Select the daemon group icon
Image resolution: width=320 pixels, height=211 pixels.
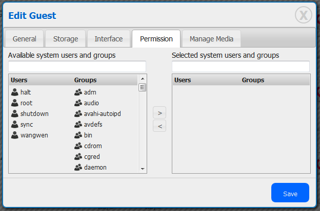78,168
